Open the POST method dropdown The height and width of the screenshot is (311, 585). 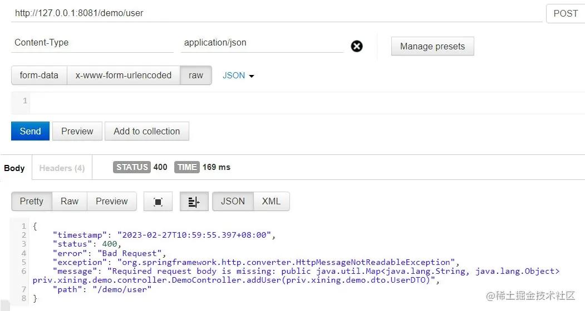click(566, 13)
